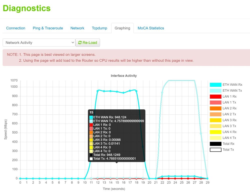250x193 pixels.
Task: Toggle LAN 2 Rx legend entry
Action: (x=215, y=108)
